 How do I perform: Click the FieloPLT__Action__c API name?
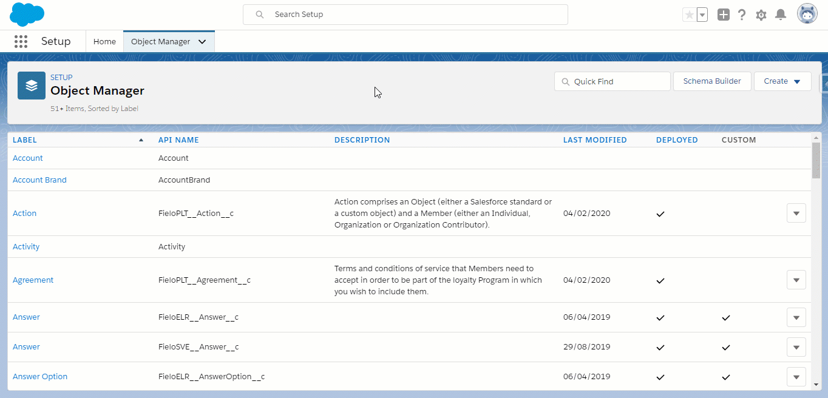tap(196, 214)
